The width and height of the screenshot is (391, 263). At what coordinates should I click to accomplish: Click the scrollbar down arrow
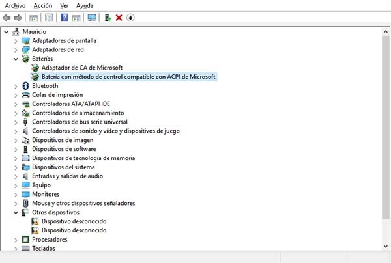coord(386,246)
